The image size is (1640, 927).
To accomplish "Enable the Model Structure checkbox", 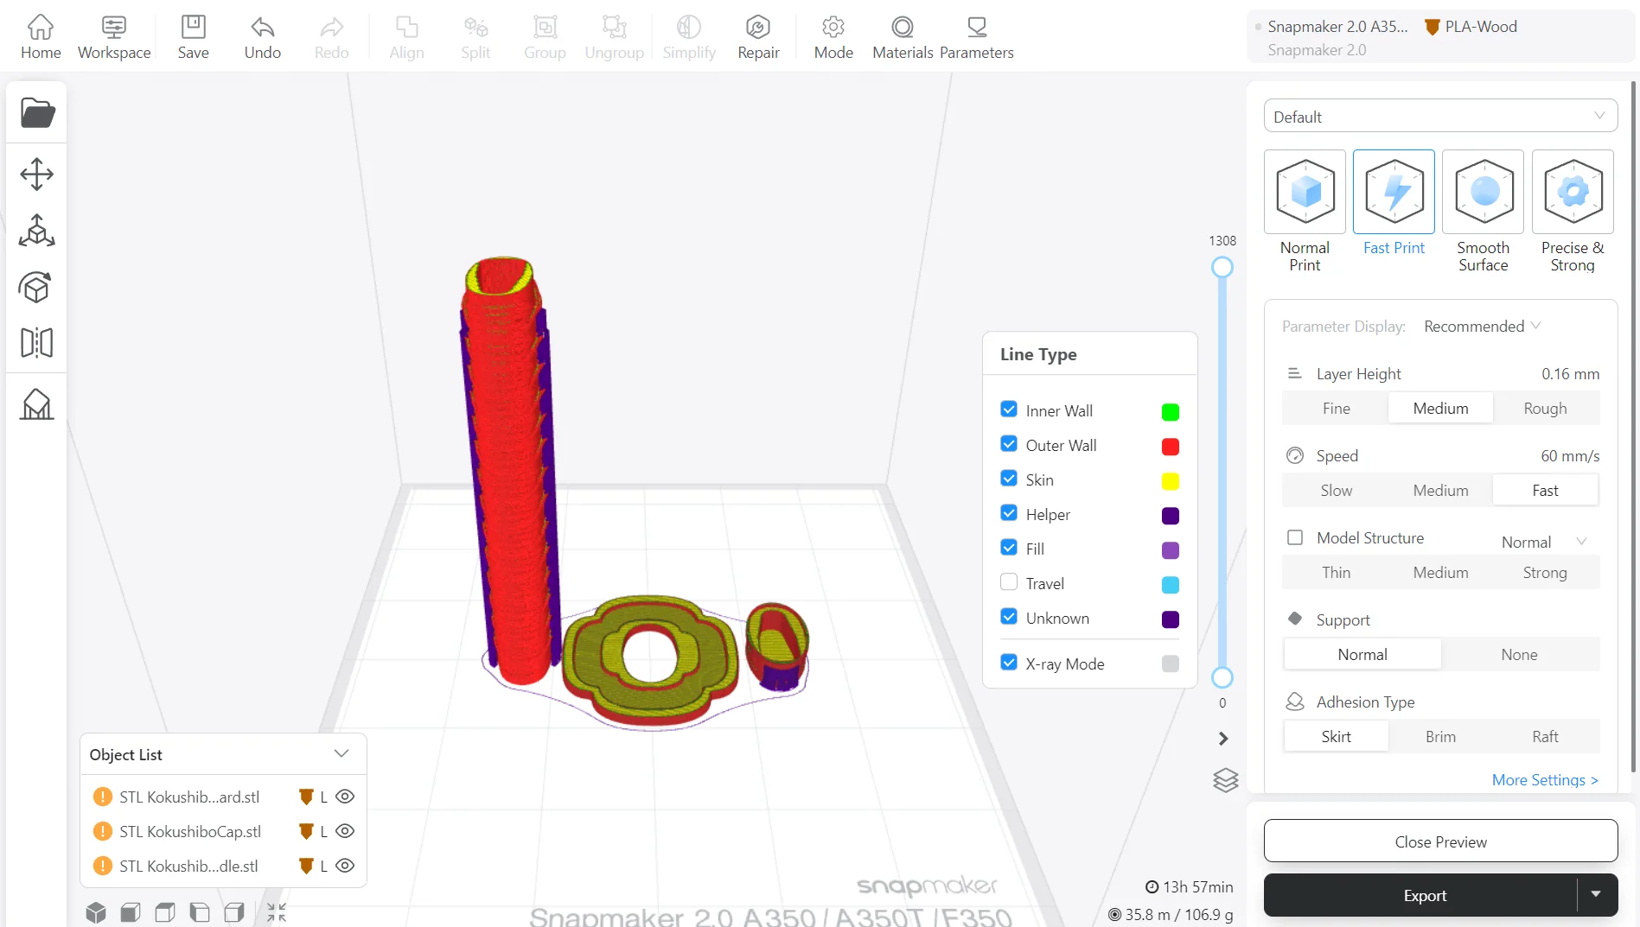I will (1295, 537).
